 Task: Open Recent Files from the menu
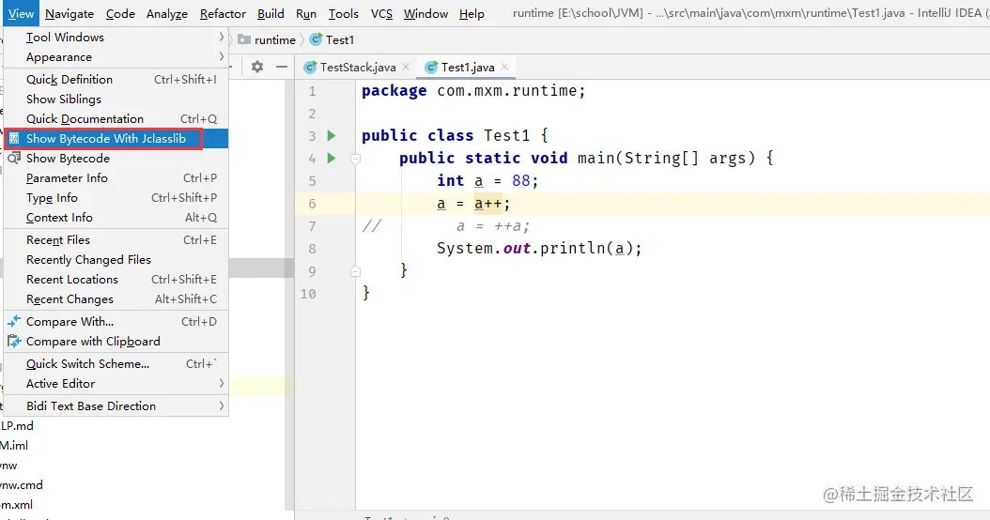tap(116, 239)
